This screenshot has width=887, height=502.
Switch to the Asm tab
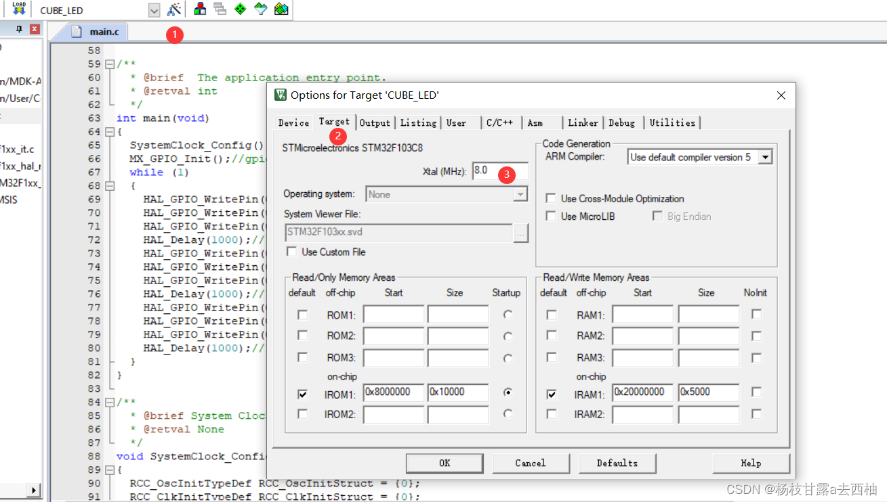pyautogui.click(x=535, y=122)
